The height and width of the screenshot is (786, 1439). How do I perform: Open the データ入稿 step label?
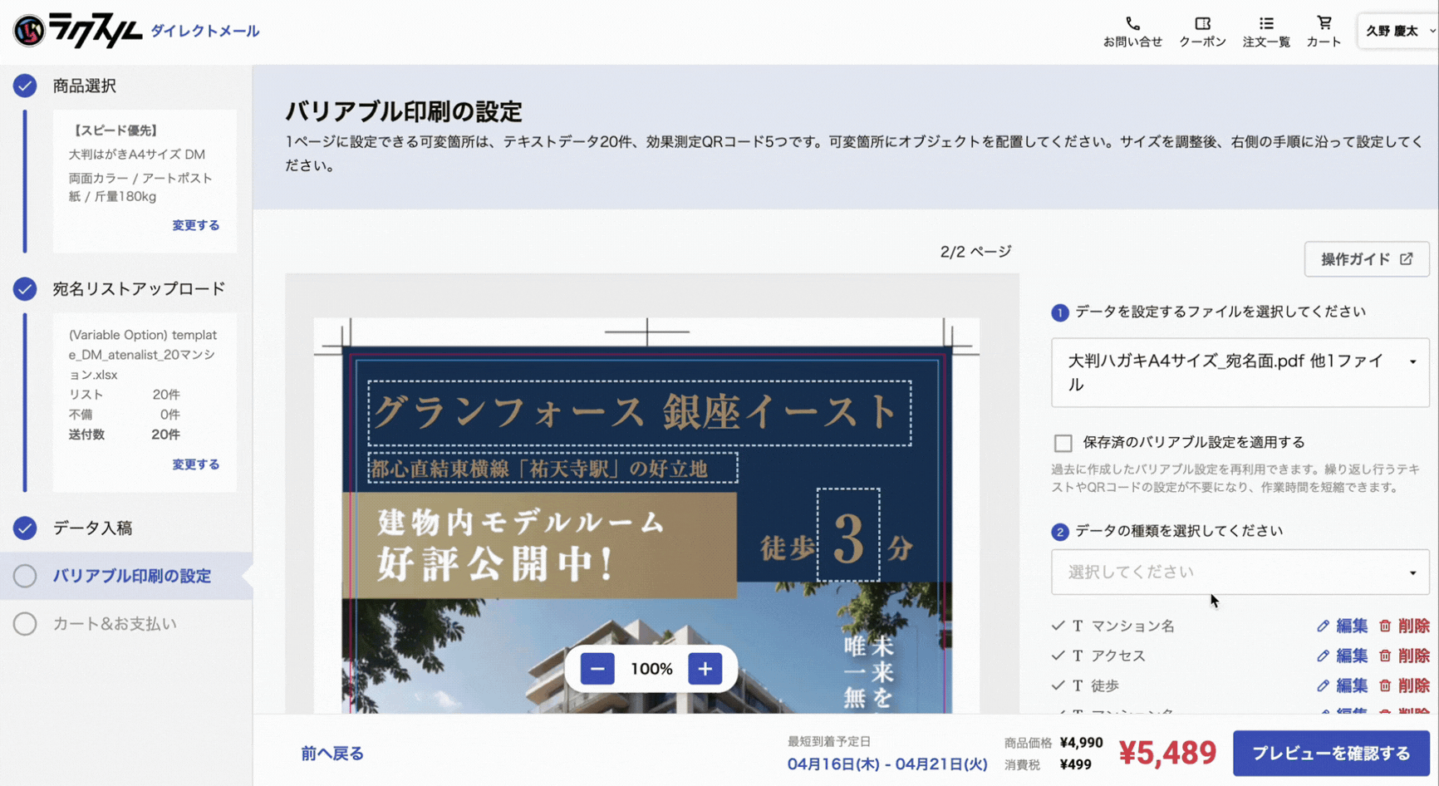(92, 528)
